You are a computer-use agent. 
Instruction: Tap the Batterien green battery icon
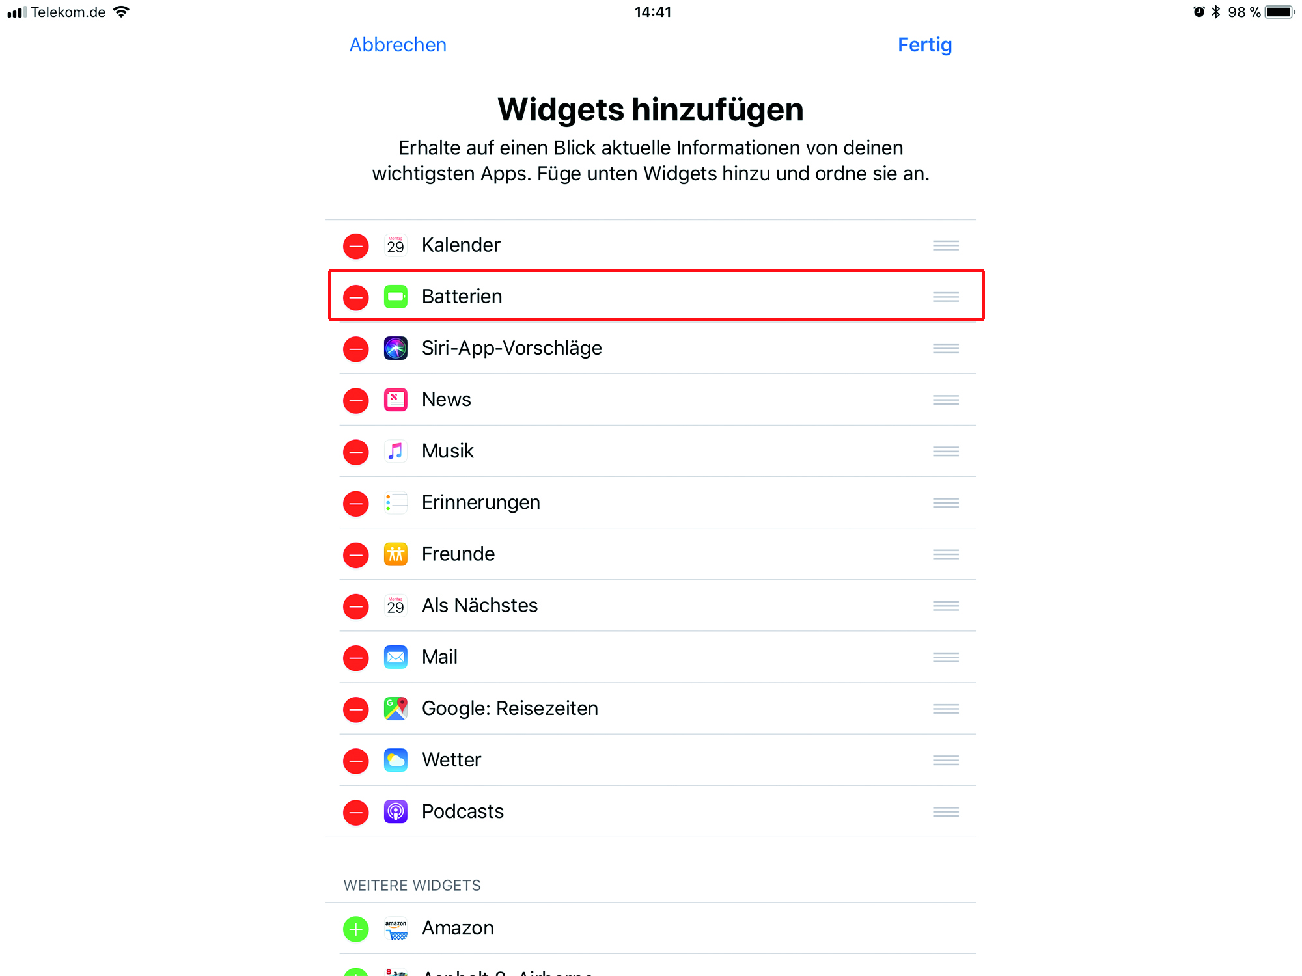(x=395, y=297)
